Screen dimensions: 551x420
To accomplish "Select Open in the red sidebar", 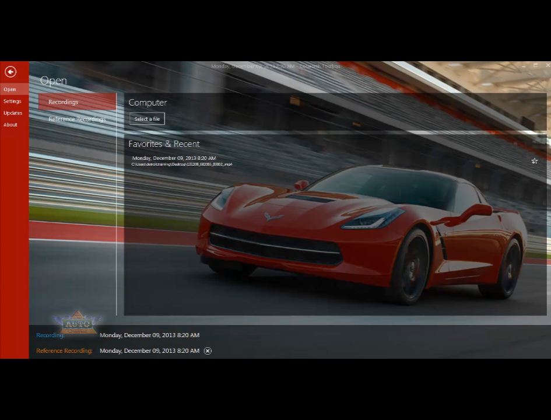I will (x=10, y=89).
